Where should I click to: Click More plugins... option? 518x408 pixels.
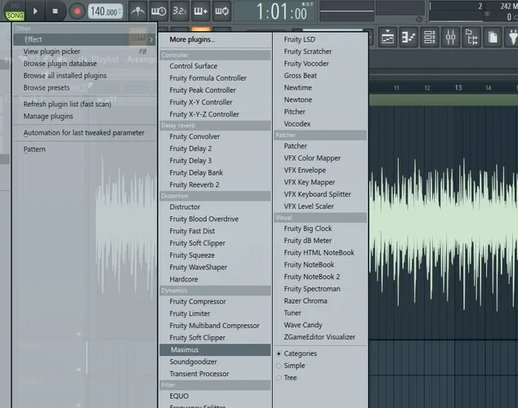192,39
